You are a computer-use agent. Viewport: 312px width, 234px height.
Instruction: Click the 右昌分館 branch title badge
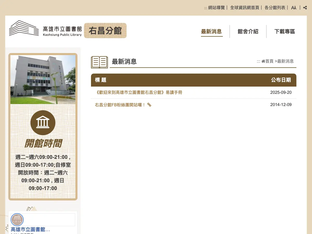(x=105, y=31)
